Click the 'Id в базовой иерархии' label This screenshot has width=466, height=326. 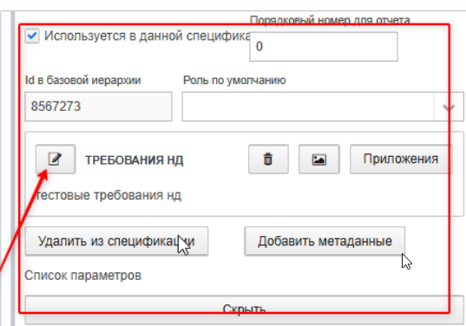pos(83,80)
